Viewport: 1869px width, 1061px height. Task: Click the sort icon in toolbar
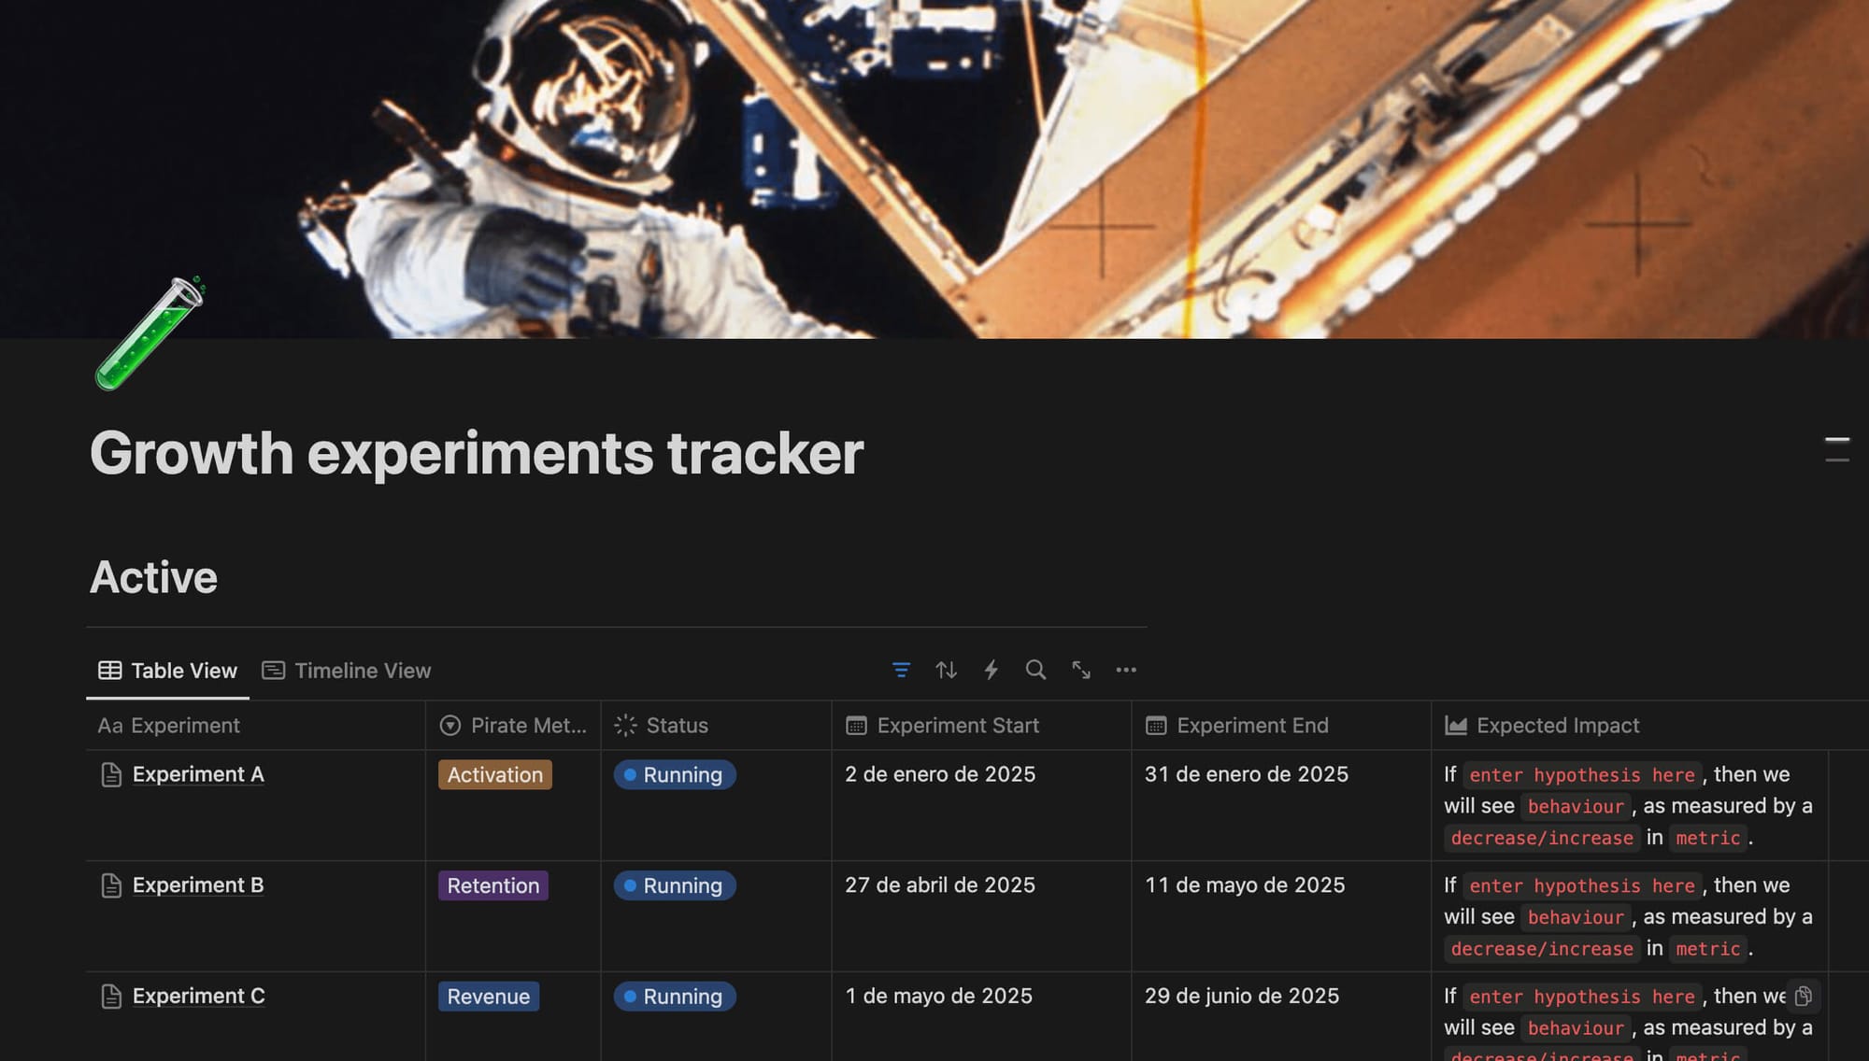(x=946, y=670)
